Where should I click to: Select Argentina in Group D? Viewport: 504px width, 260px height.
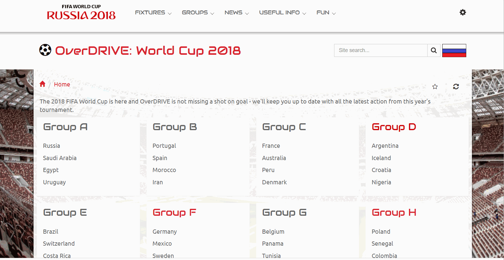pyautogui.click(x=385, y=146)
